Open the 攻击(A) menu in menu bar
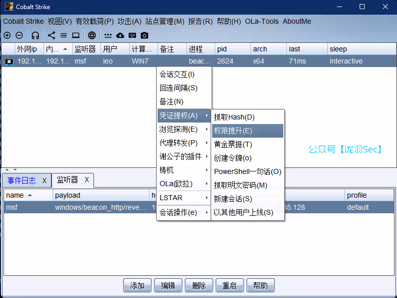 [129, 21]
